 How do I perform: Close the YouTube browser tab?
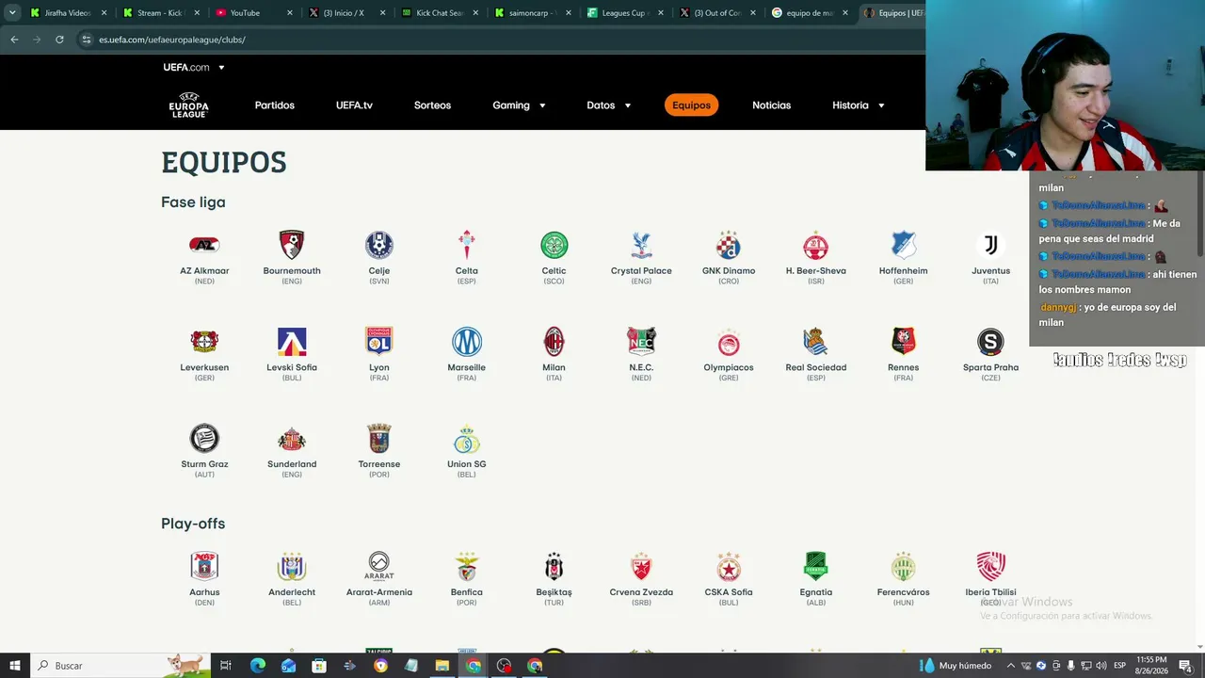coord(290,13)
